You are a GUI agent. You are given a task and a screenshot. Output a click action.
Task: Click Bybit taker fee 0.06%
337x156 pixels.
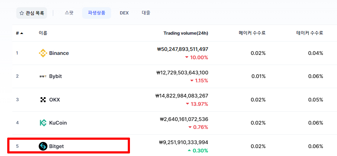316,76
